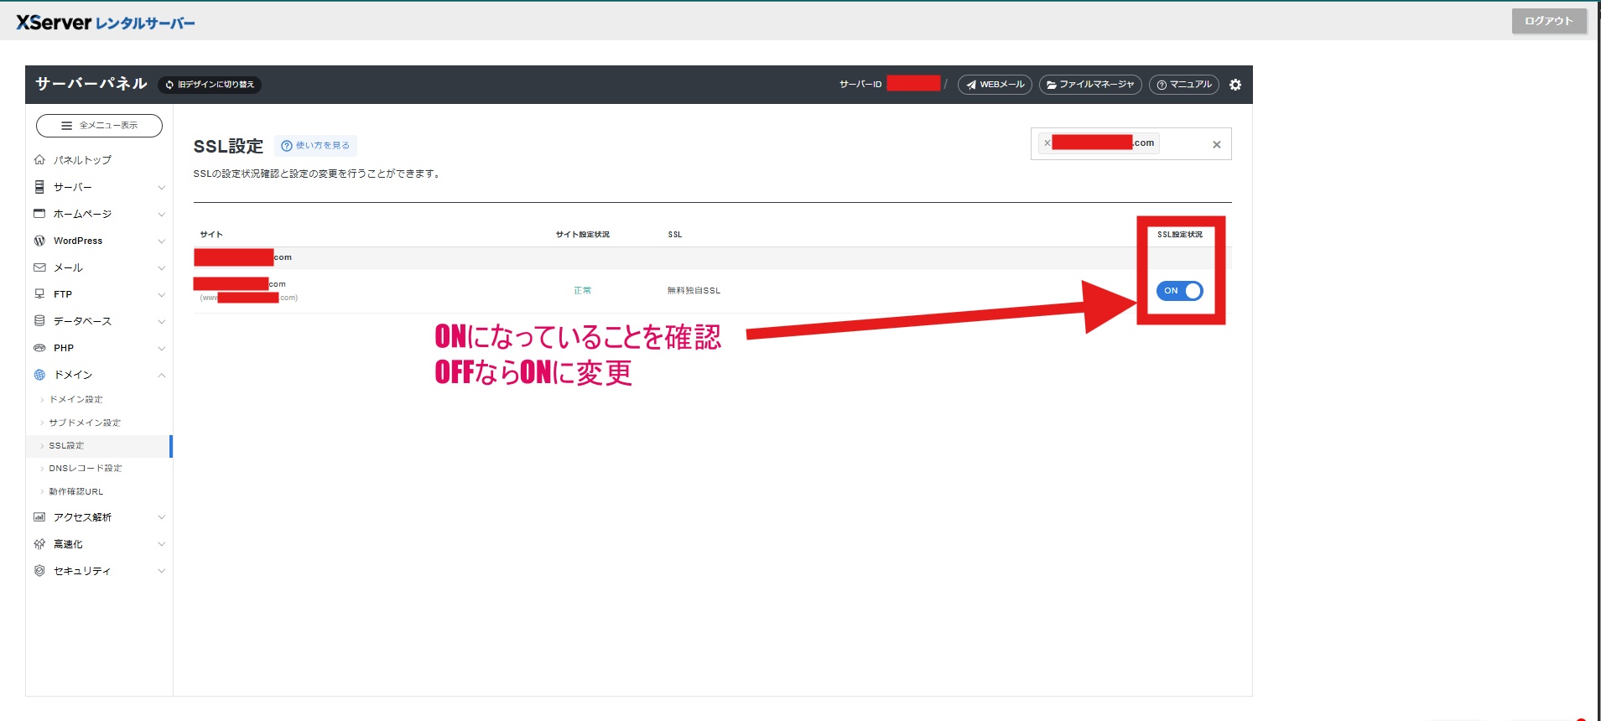Click the セキュリティ shield icon

[x=39, y=571]
